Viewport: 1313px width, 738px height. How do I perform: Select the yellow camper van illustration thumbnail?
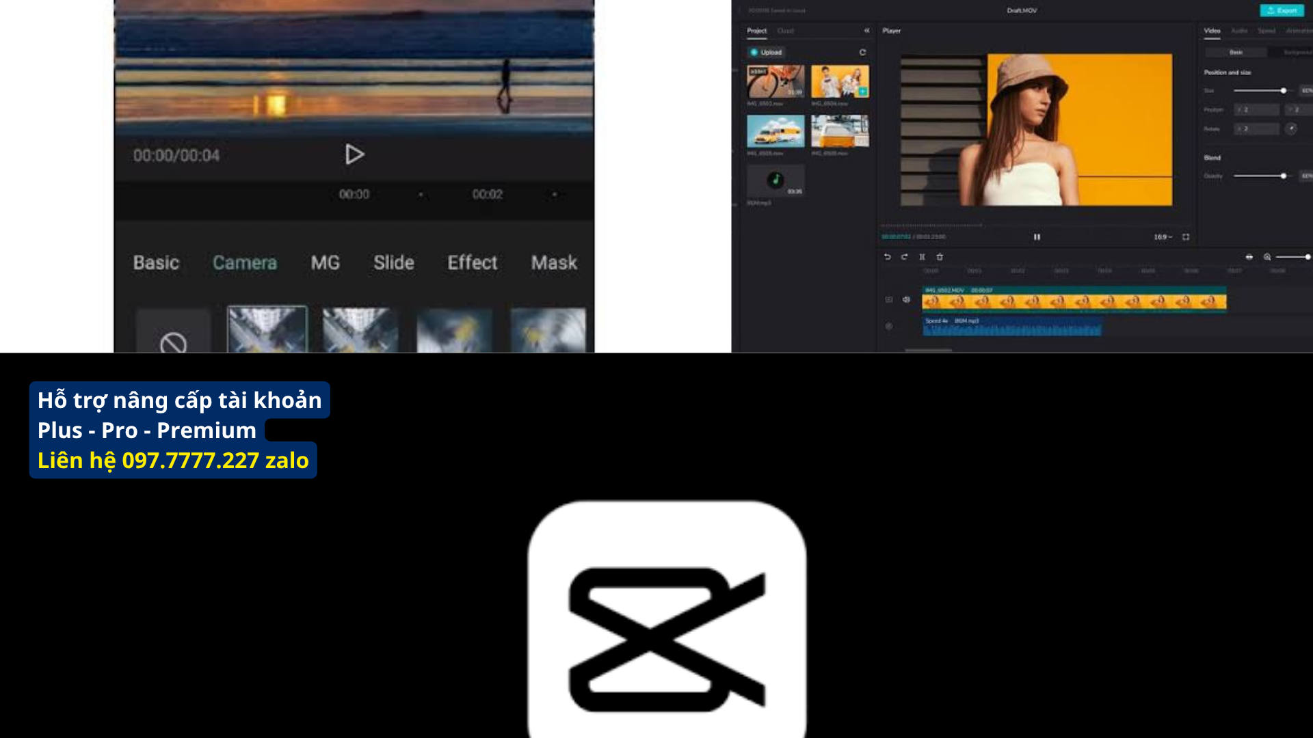click(775, 131)
